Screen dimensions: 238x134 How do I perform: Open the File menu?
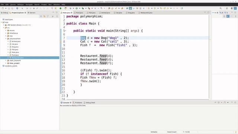coord(2,4)
